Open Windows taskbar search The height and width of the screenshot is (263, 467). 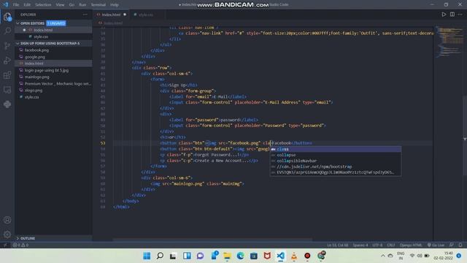click(160, 256)
